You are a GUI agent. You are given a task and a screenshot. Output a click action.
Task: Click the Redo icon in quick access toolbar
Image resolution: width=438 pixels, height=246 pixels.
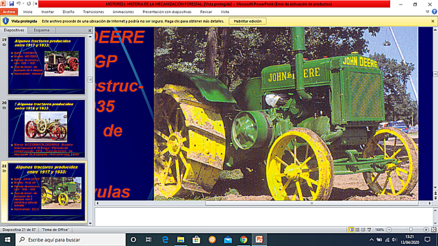29,4
